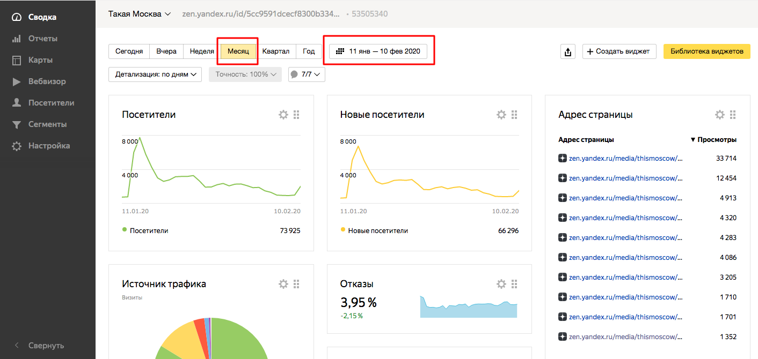Open settings gear of Источник трафика widget
This screenshot has height=359, width=758.
[x=283, y=284]
